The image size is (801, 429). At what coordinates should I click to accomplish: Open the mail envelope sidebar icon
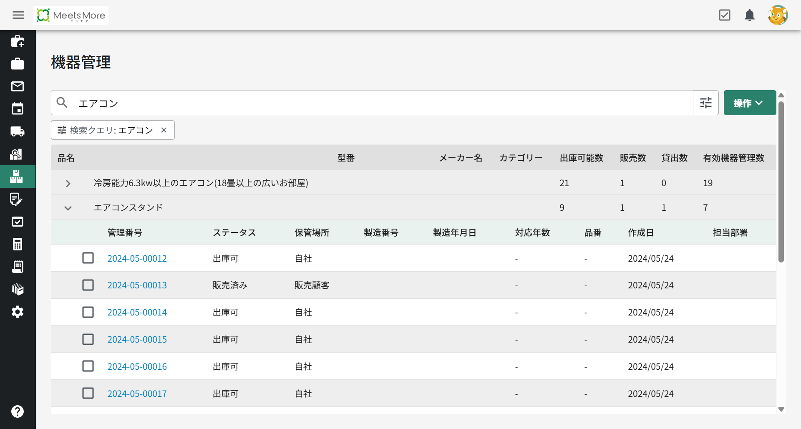click(18, 86)
